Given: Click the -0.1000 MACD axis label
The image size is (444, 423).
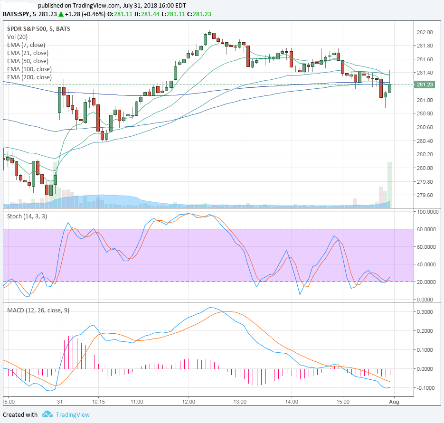Looking at the screenshot, I should [425, 388].
